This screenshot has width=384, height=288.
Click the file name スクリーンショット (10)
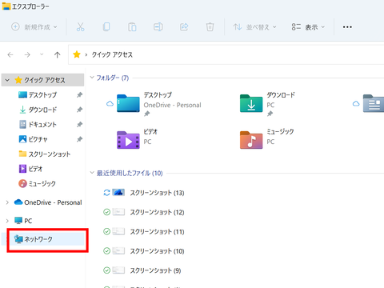(x=157, y=251)
